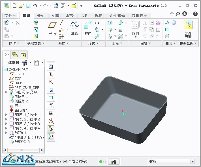Switch to the 注释 tab

coord(55,16)
